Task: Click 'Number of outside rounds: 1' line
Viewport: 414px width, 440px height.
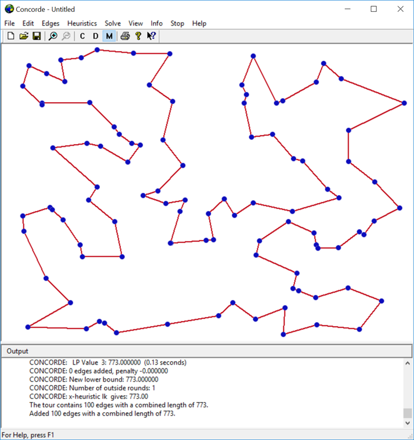Action: pos(92,388)
